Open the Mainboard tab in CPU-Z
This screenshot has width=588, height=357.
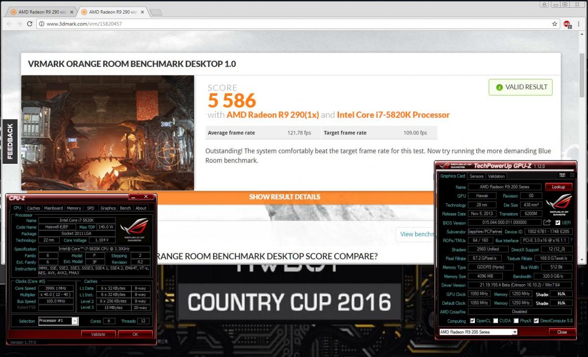click(53, 208)
